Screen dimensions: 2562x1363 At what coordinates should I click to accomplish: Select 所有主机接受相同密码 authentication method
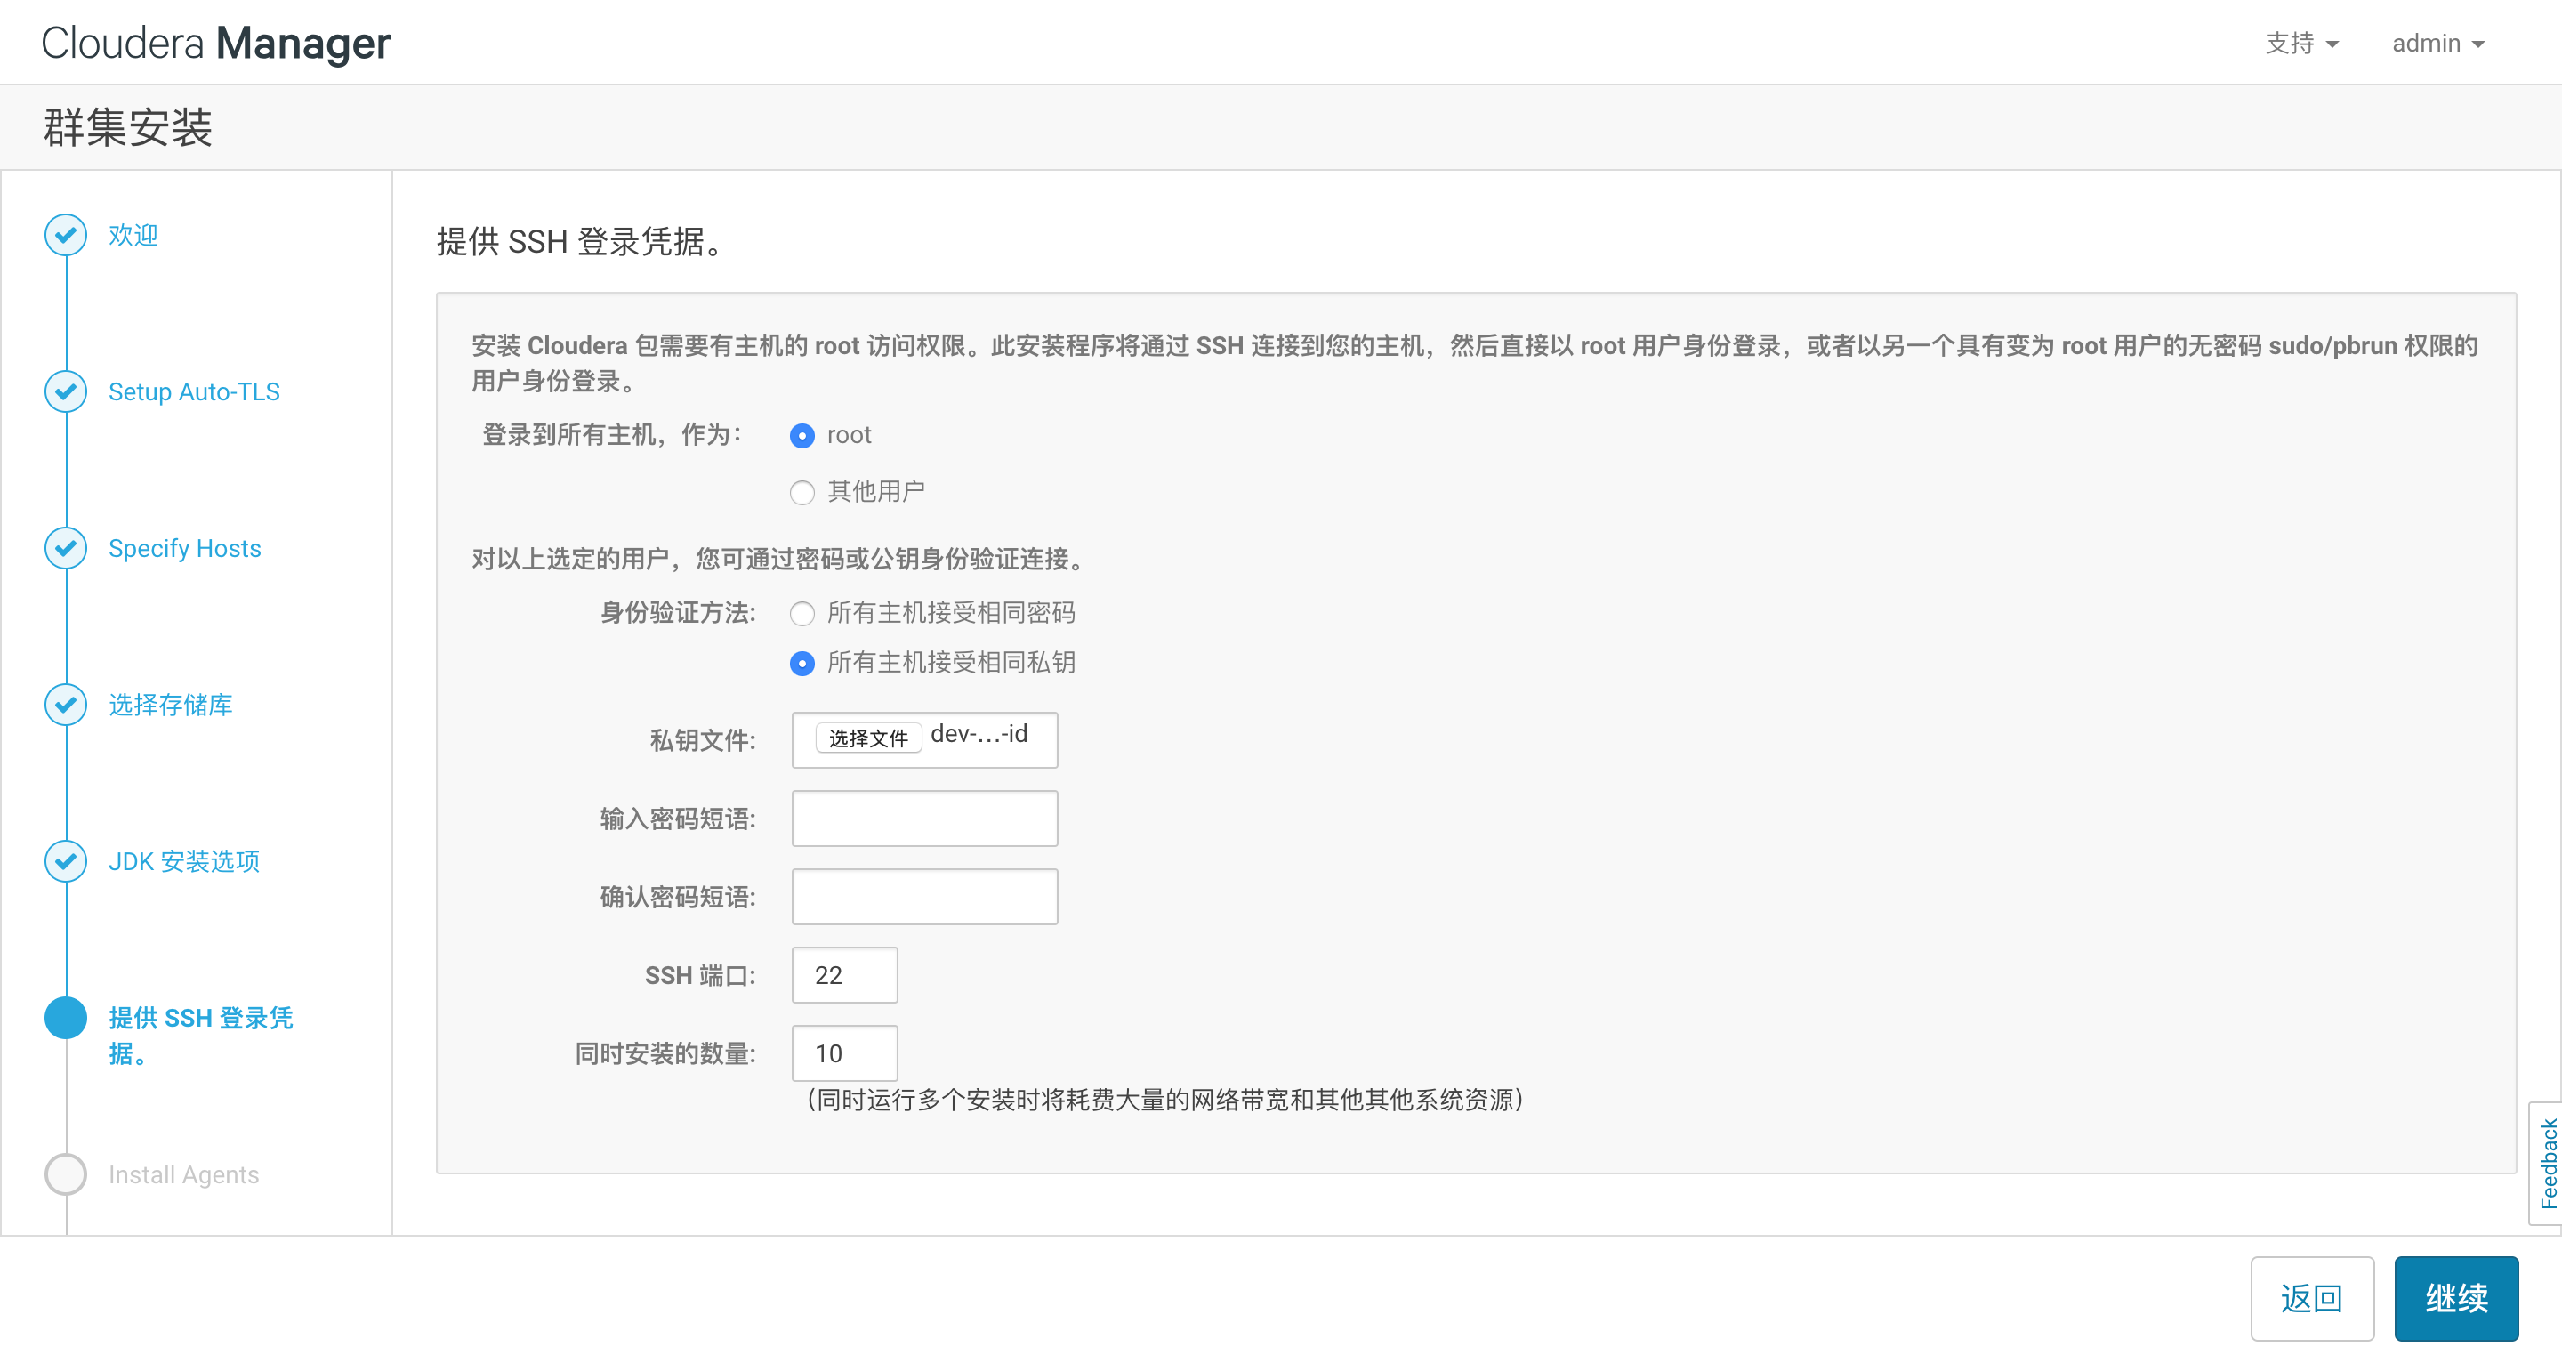click(x=802, y=614)
